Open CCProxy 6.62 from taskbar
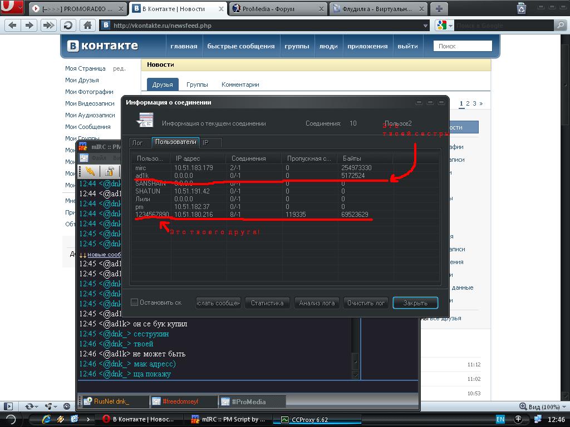Image resolution: width=570 pixels, height=427 pixels. (317, 419)
